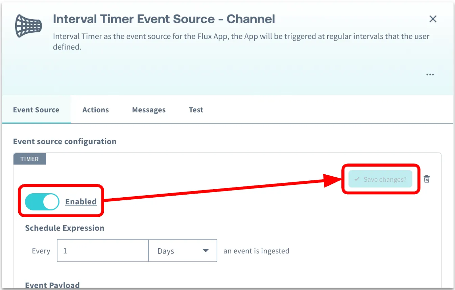Click the TIMER label badge
This screenshot has width=455, height=290.
tap(29, 159)
